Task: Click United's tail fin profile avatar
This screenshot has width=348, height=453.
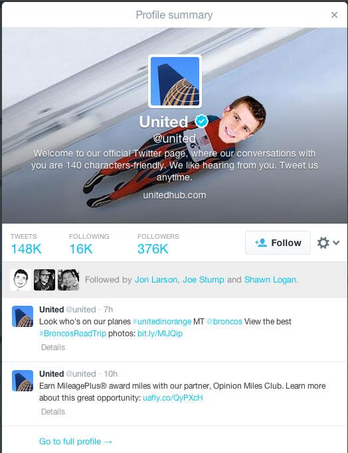Action: pos(175,81)
